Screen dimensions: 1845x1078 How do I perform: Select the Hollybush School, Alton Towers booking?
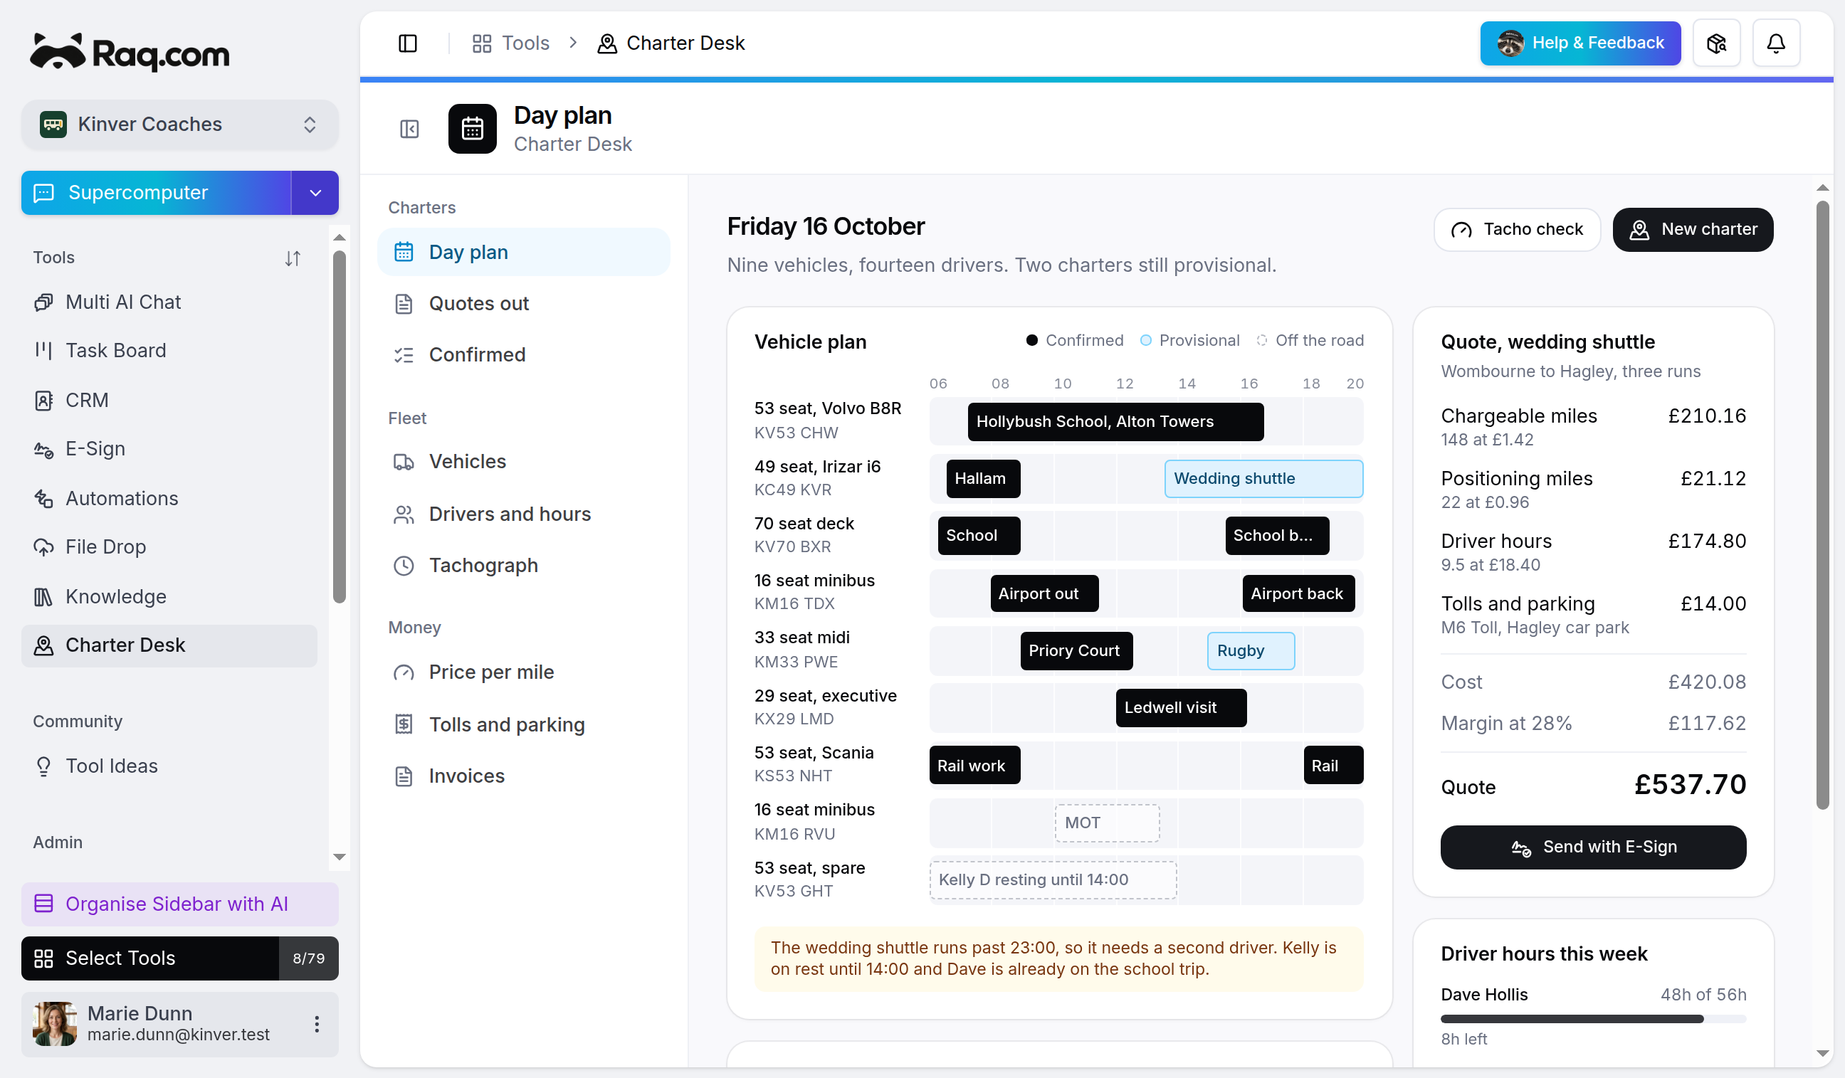pyautogui.click(x=1115, y=421)
